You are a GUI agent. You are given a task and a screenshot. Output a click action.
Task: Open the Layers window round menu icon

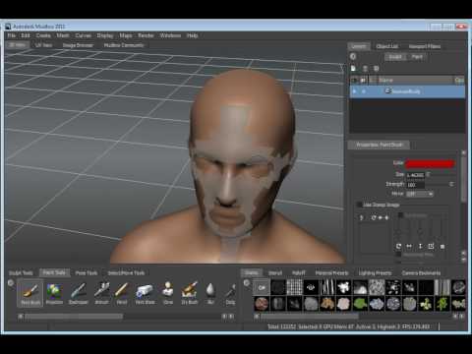[x=353, y=56]
